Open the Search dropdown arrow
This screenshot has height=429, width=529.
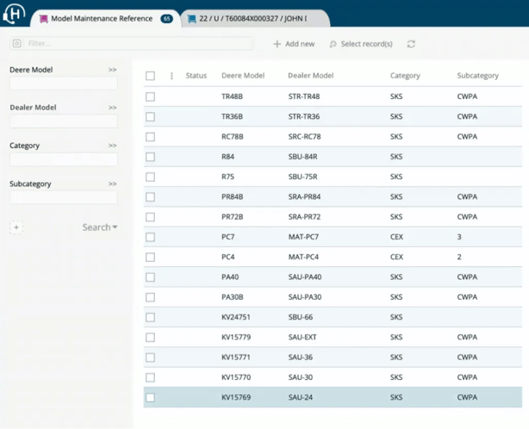tap(115, 227)
